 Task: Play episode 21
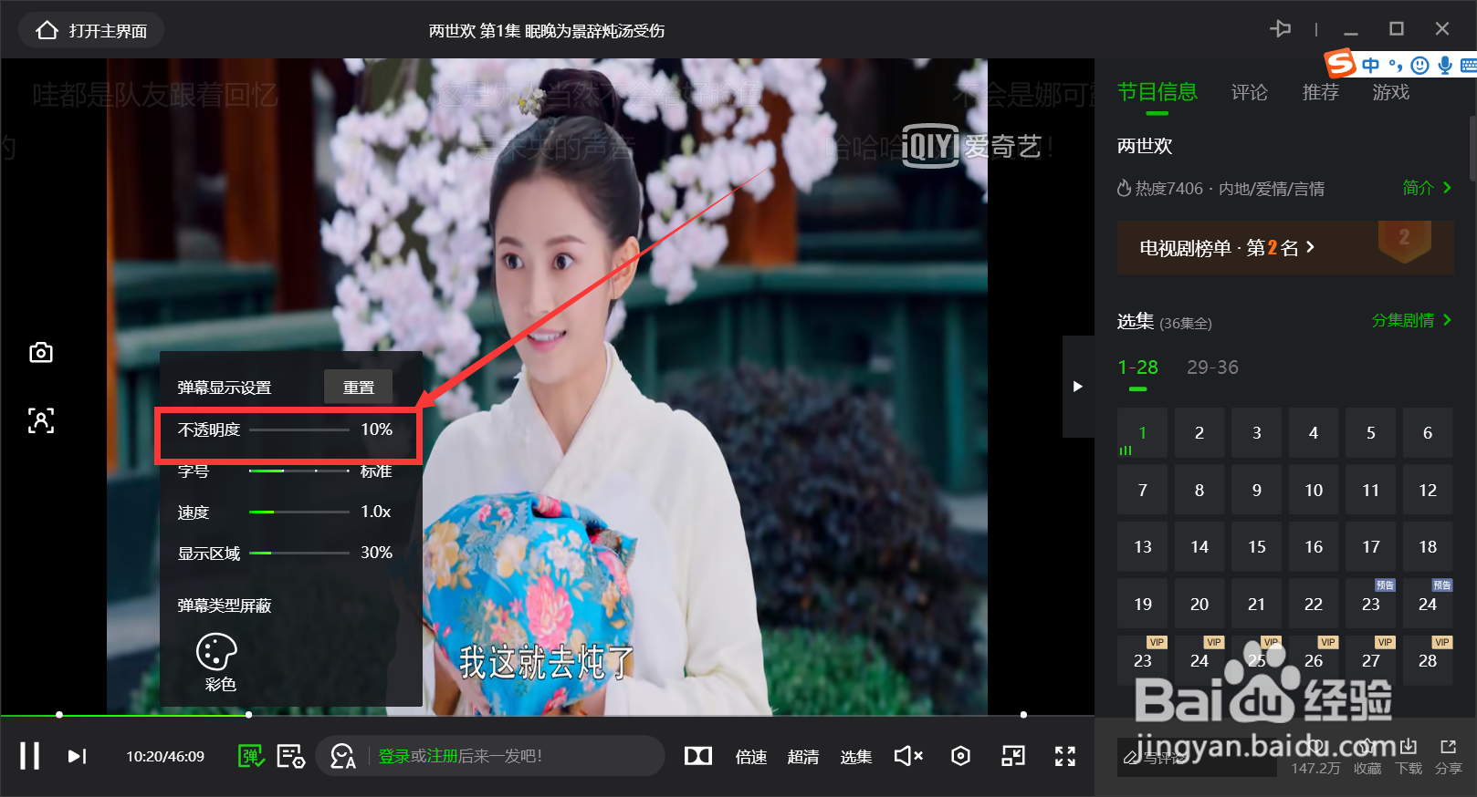(1256, 605)
